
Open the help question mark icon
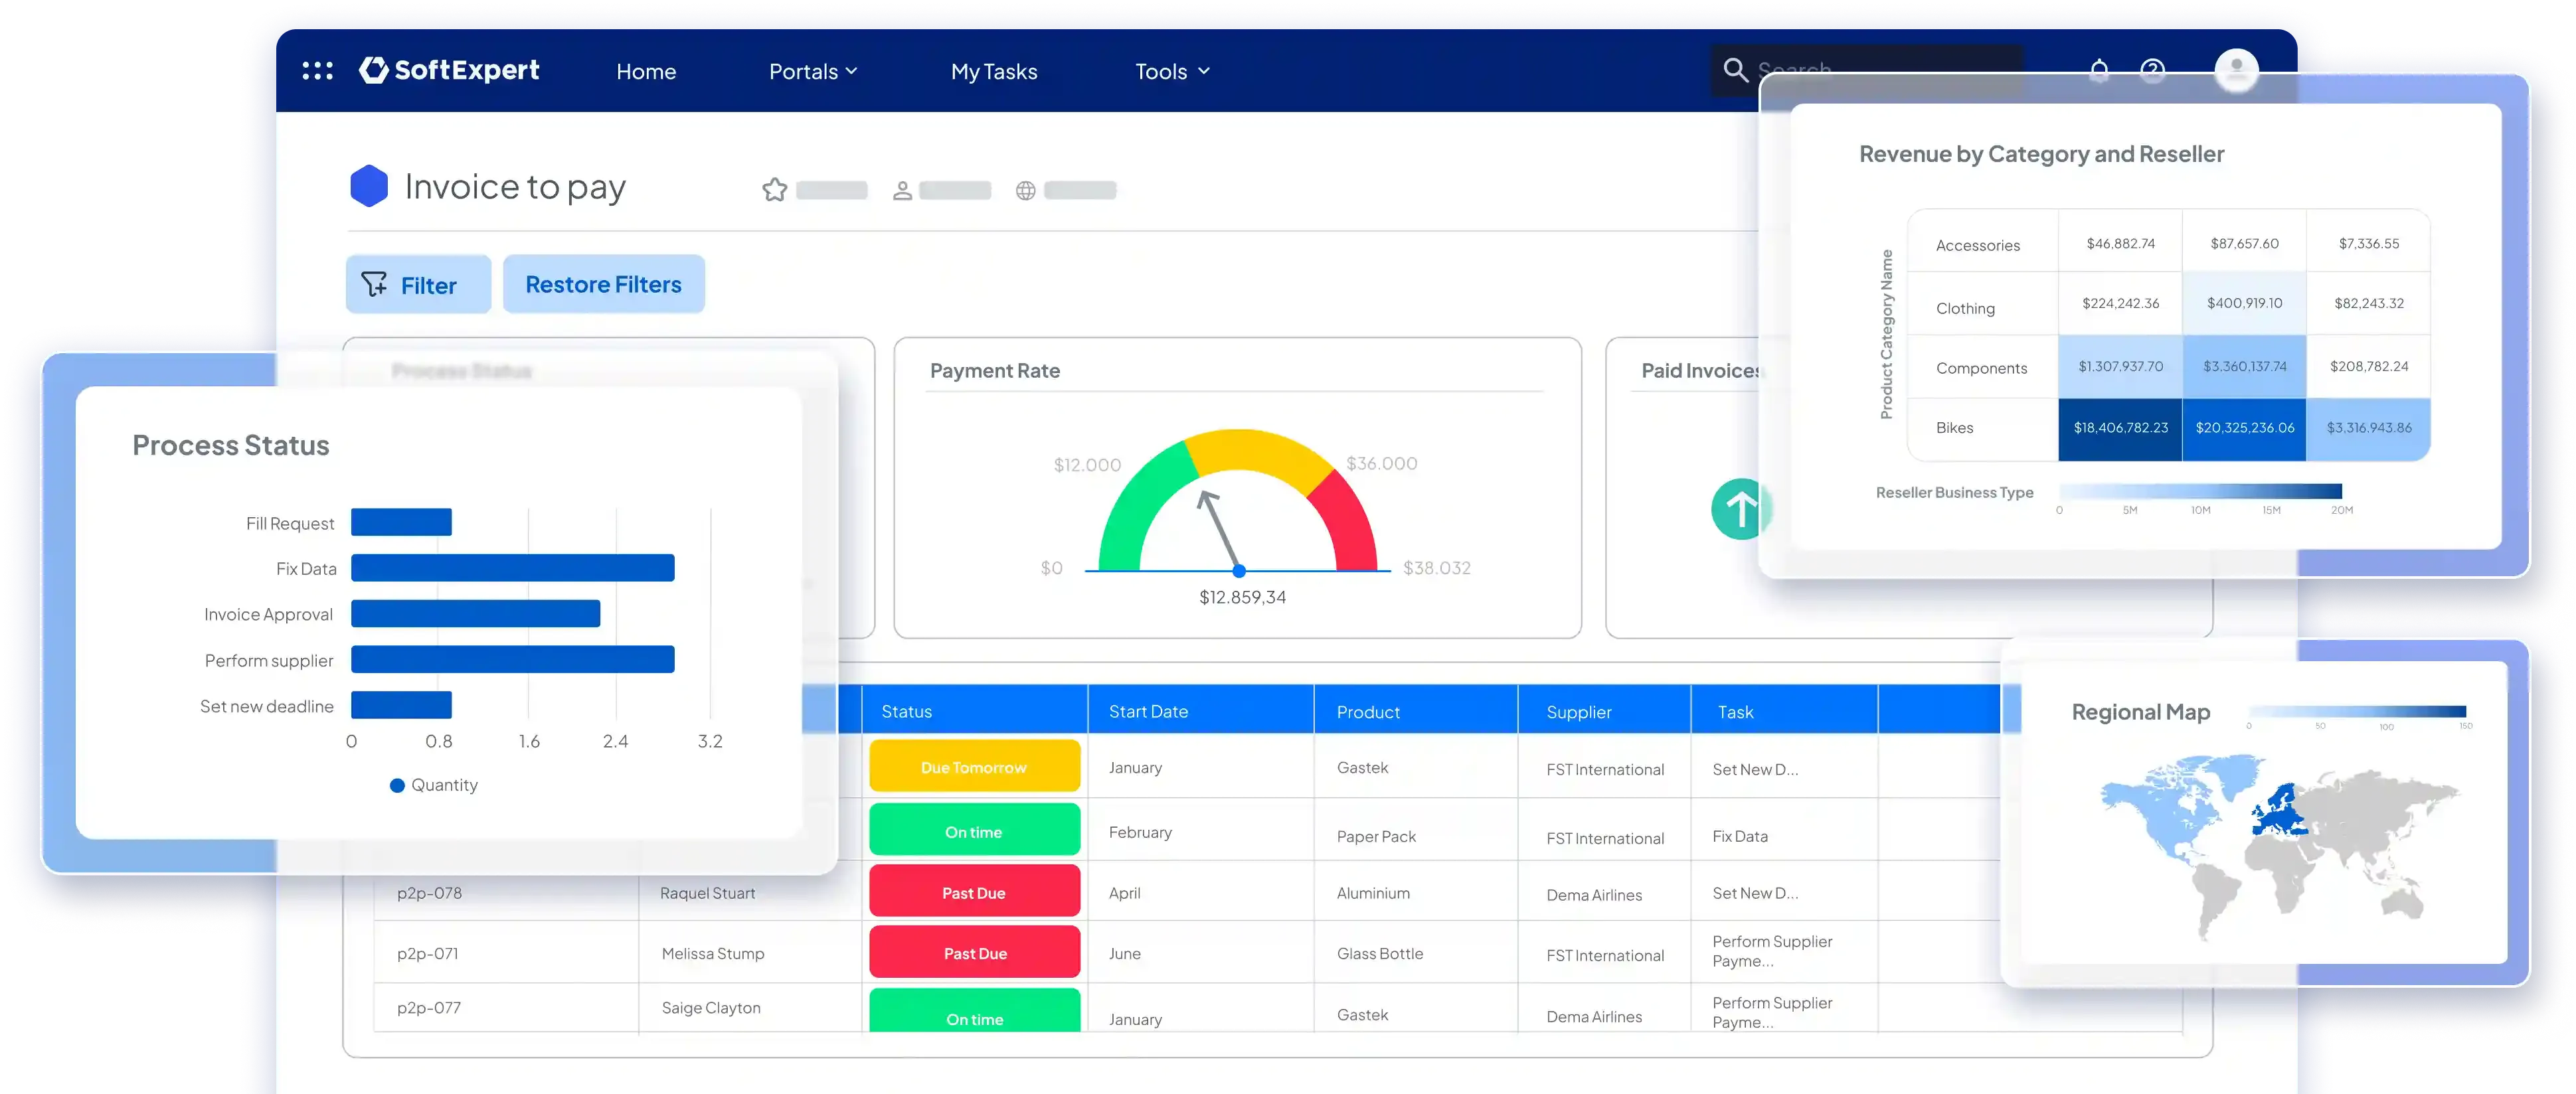pyautogui.click(x=2152, y=70)
